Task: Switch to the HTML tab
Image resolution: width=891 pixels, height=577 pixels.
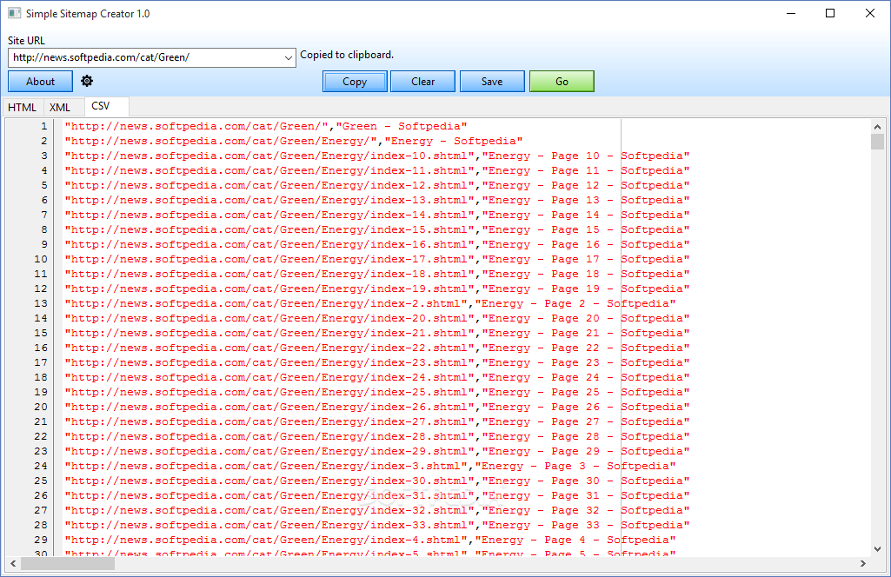Action: pos(22,108)
